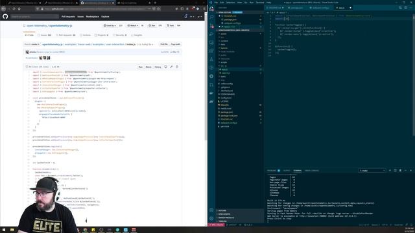Expand content folder in VS Code explorer
The image size is (415, 233).
[x=239, y=41]
